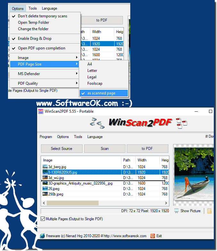Expand the MS Defender submenu
Viewport: 217px width, 251px height.
click(x=44, y=74)
